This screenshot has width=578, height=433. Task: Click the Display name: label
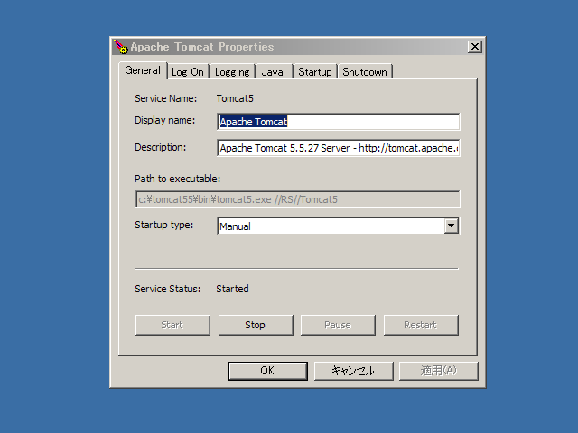pos(164,120)
